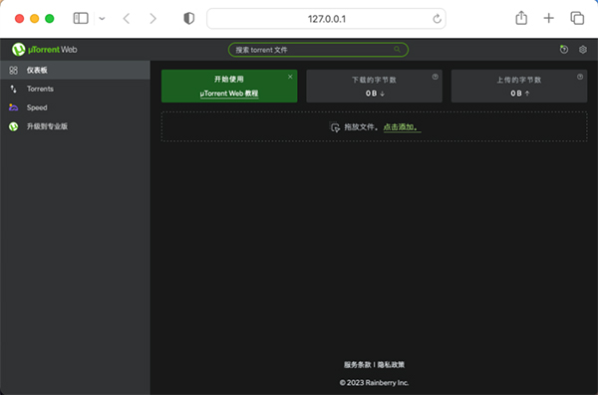Click the µTorrent Web logo

[x=44, y=50]
